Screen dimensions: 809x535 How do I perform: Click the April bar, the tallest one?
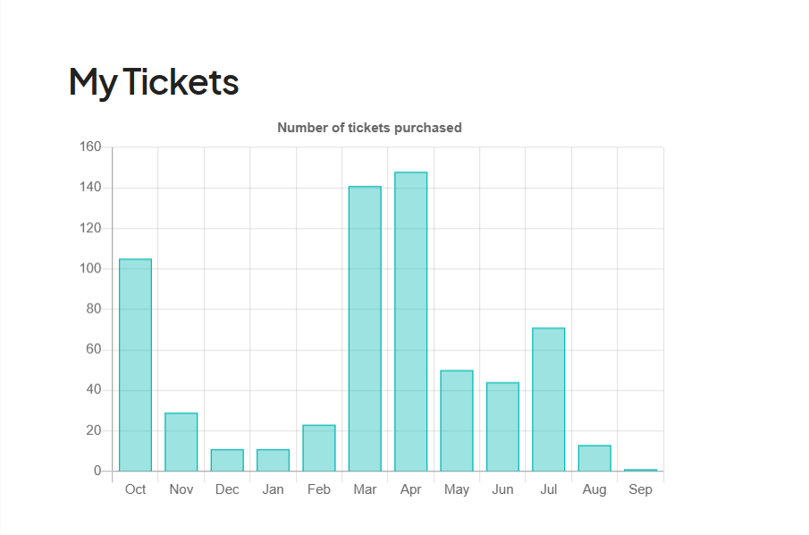pos(411,322)
